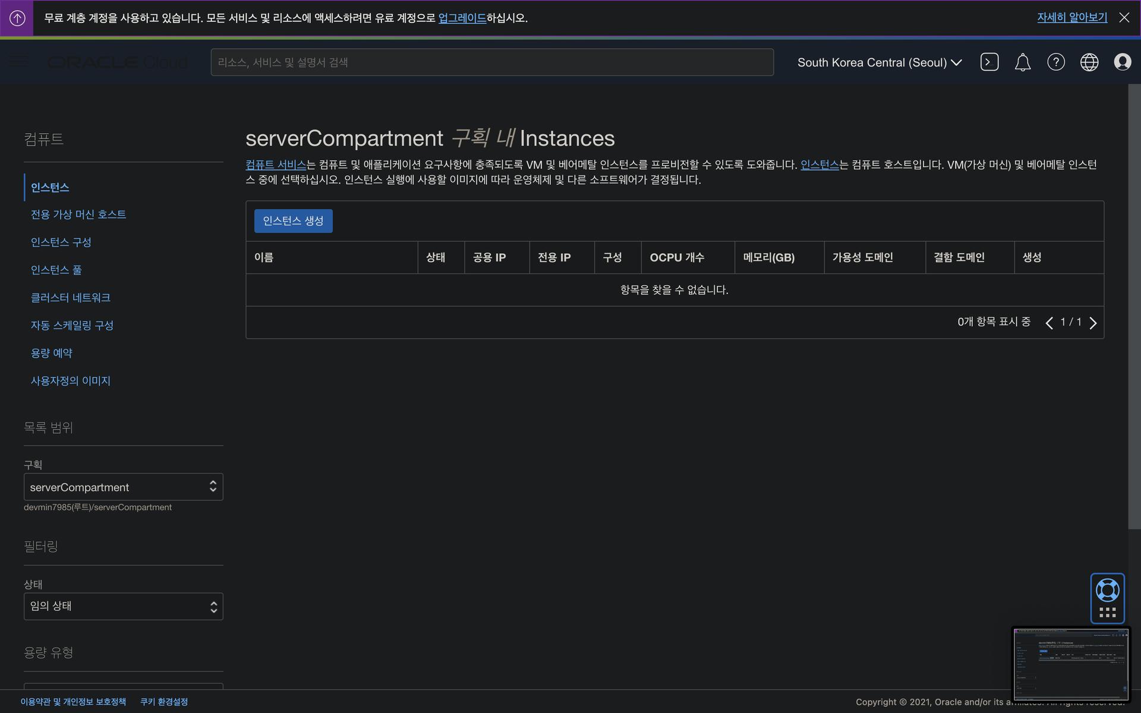Click the resource search input field

click(x=491, y=62)
